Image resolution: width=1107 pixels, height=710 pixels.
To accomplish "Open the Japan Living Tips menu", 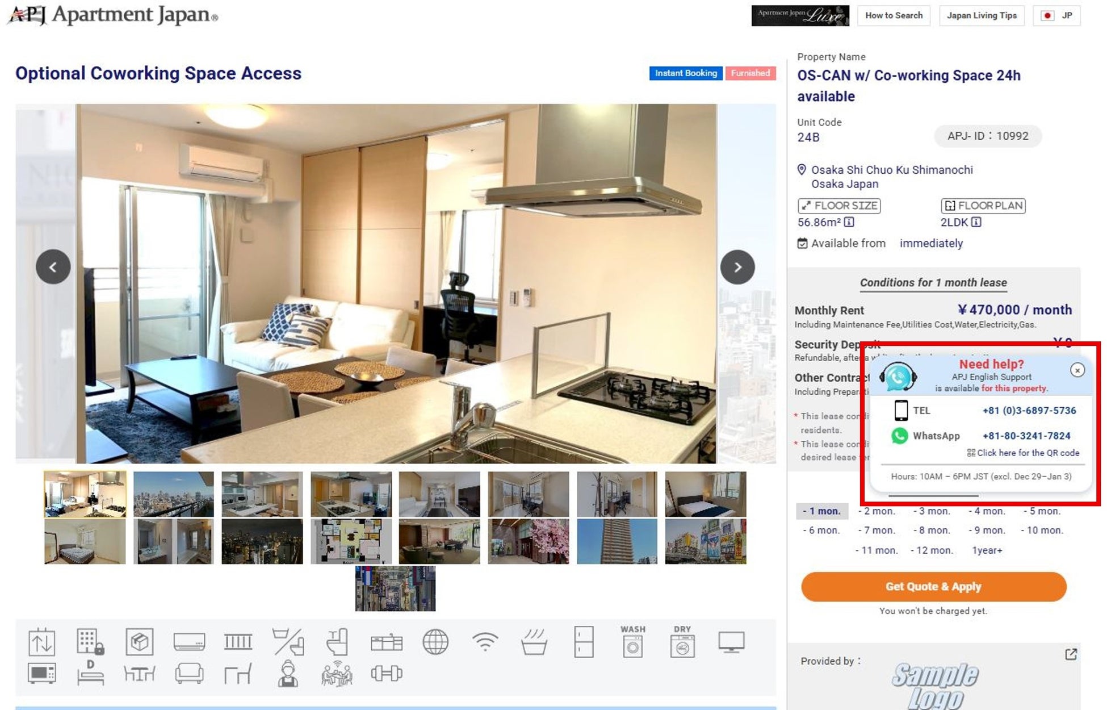I will click(x=982, y=15).
